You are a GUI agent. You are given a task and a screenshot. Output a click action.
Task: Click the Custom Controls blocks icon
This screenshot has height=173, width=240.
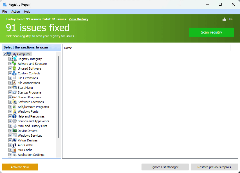[x=14, y=73]
